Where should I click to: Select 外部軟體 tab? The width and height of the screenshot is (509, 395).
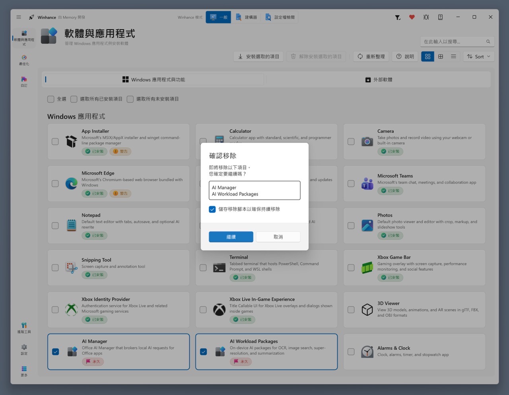(x=379, y=79)
